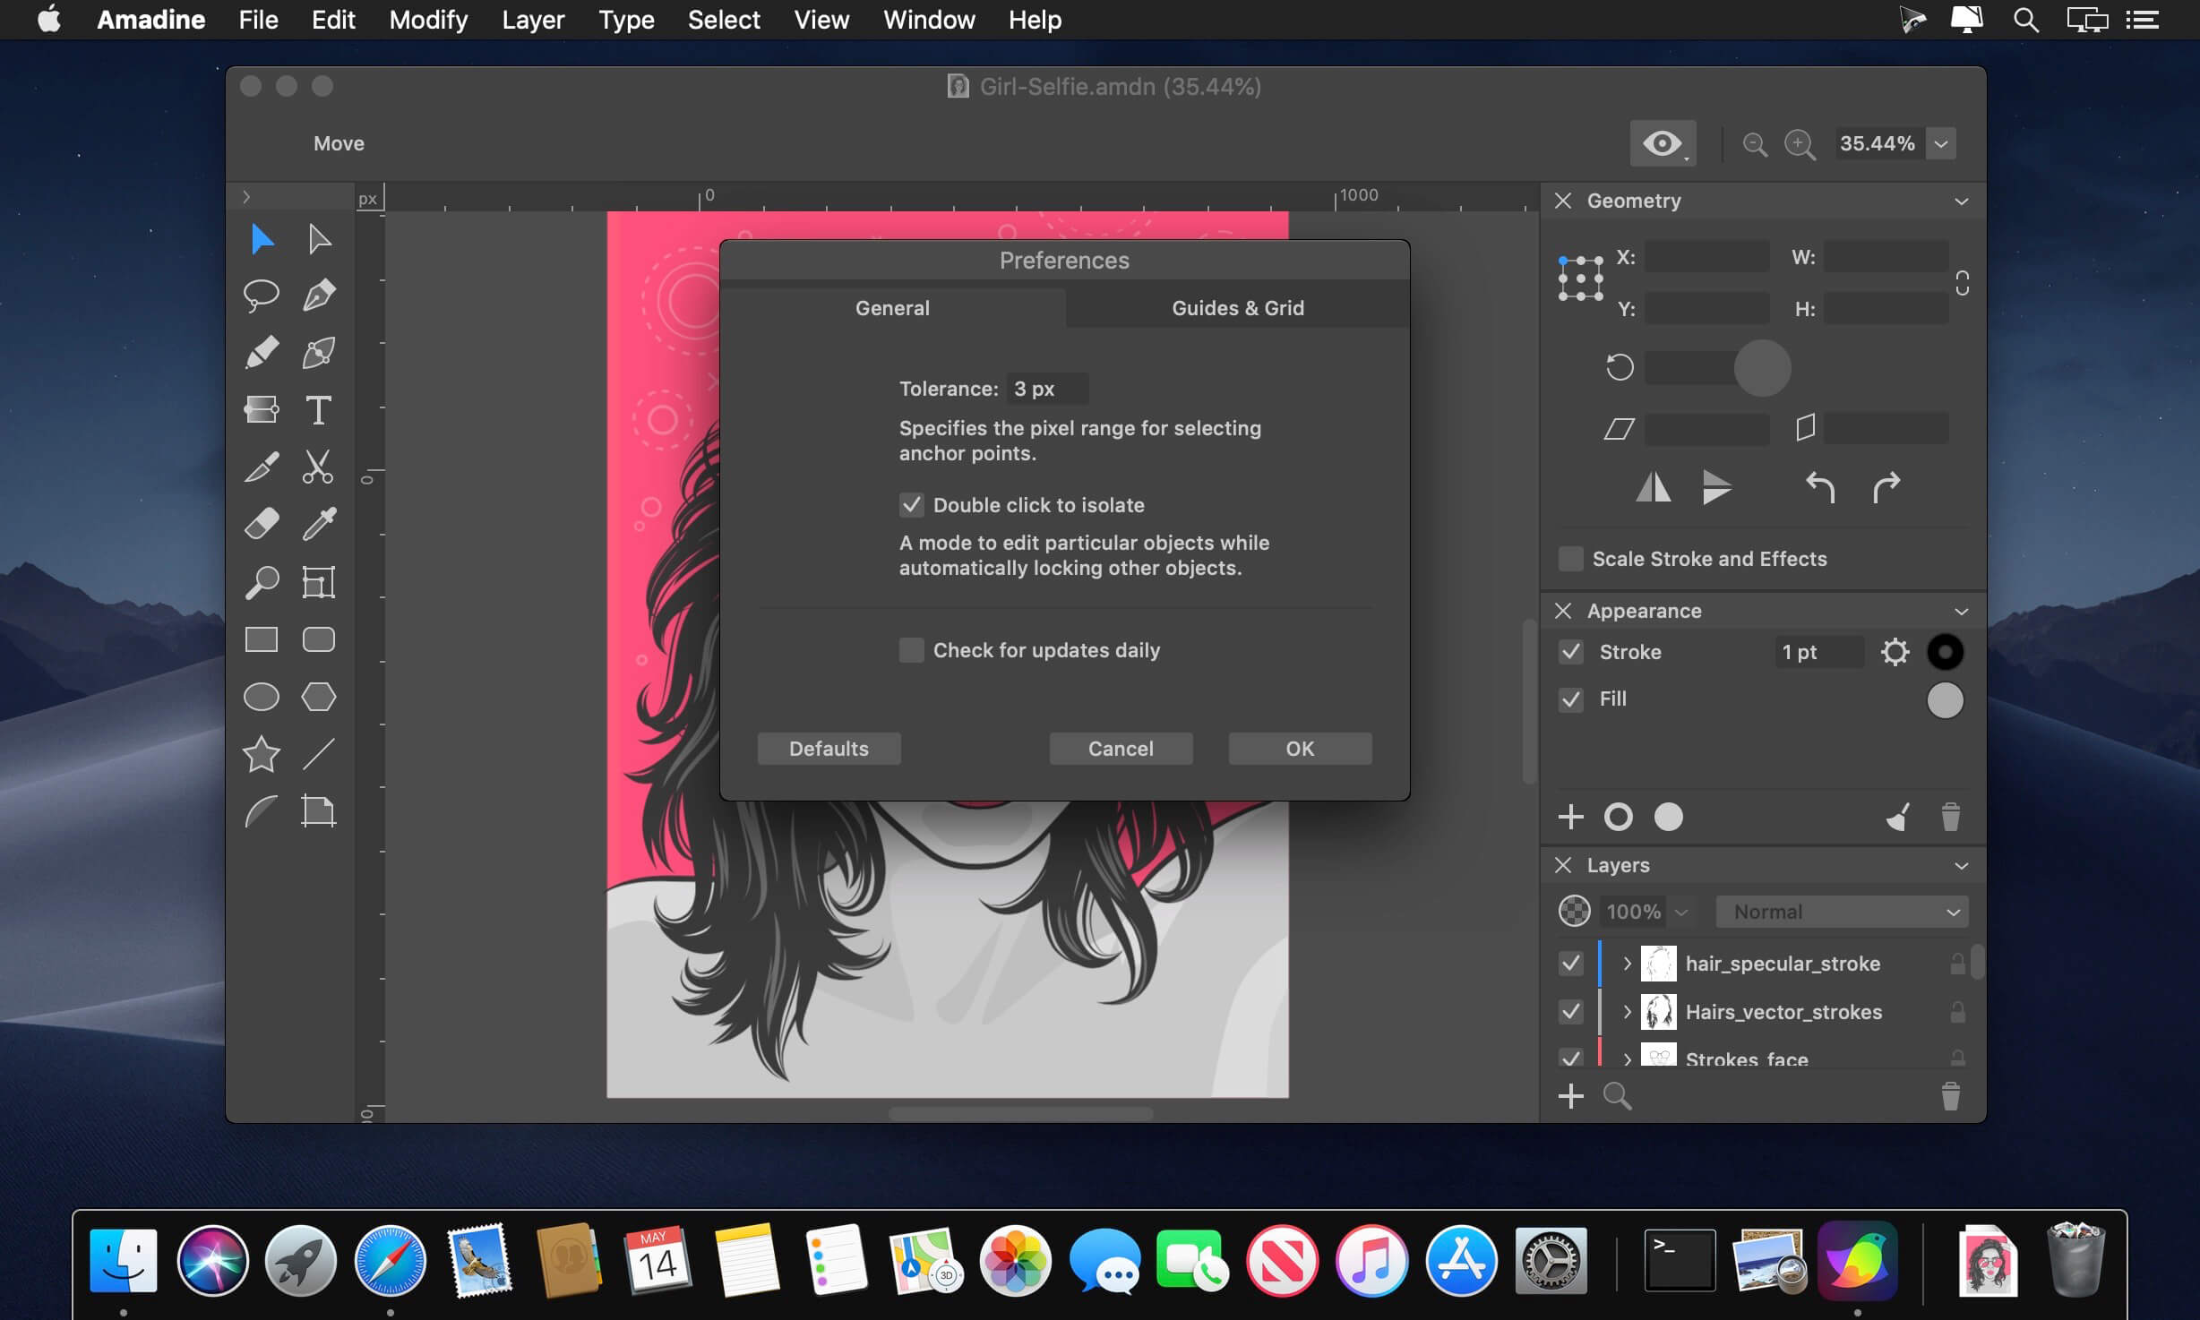Click the black stroke color swatch
Image resolution: width=2200 pixels, height=1320 pixels.
pyautogui.click(x=1945, y=652)
